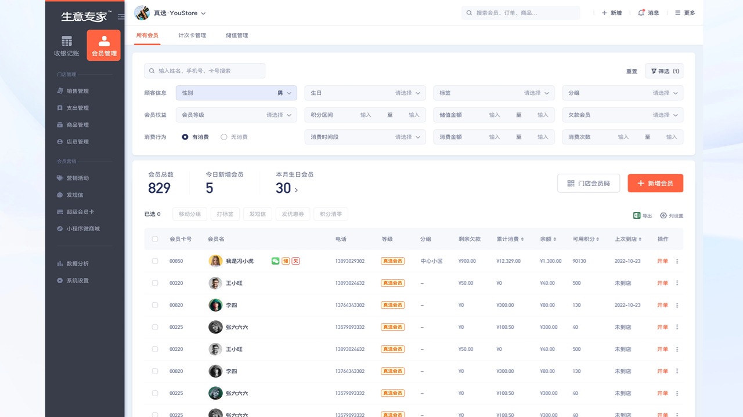Click the 新增会员 button

pos(655,182)
